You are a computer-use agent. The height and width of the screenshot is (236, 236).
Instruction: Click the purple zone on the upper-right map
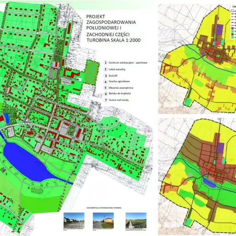point(220,29)
